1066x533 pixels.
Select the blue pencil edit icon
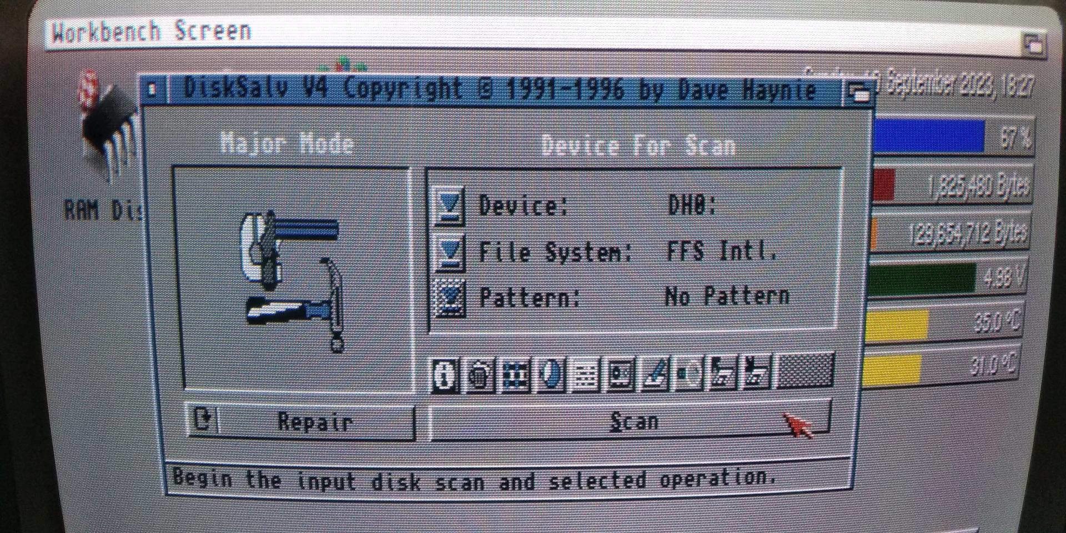click(655, 373)
